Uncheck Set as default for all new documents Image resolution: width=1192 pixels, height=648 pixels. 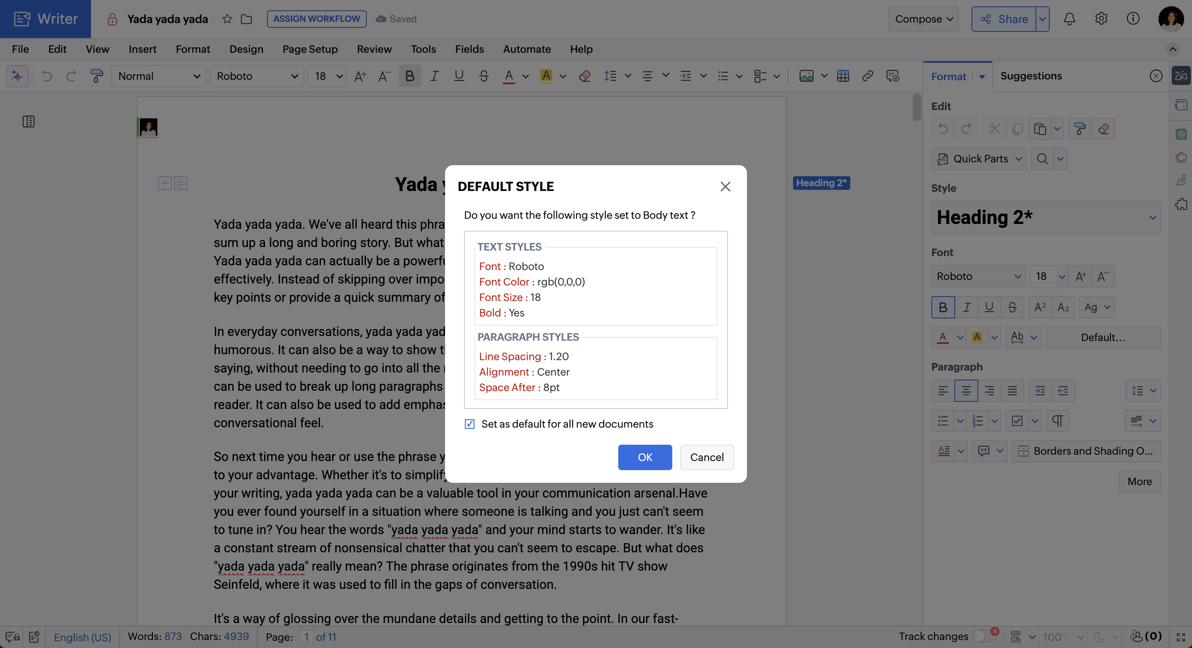(470, 424)
